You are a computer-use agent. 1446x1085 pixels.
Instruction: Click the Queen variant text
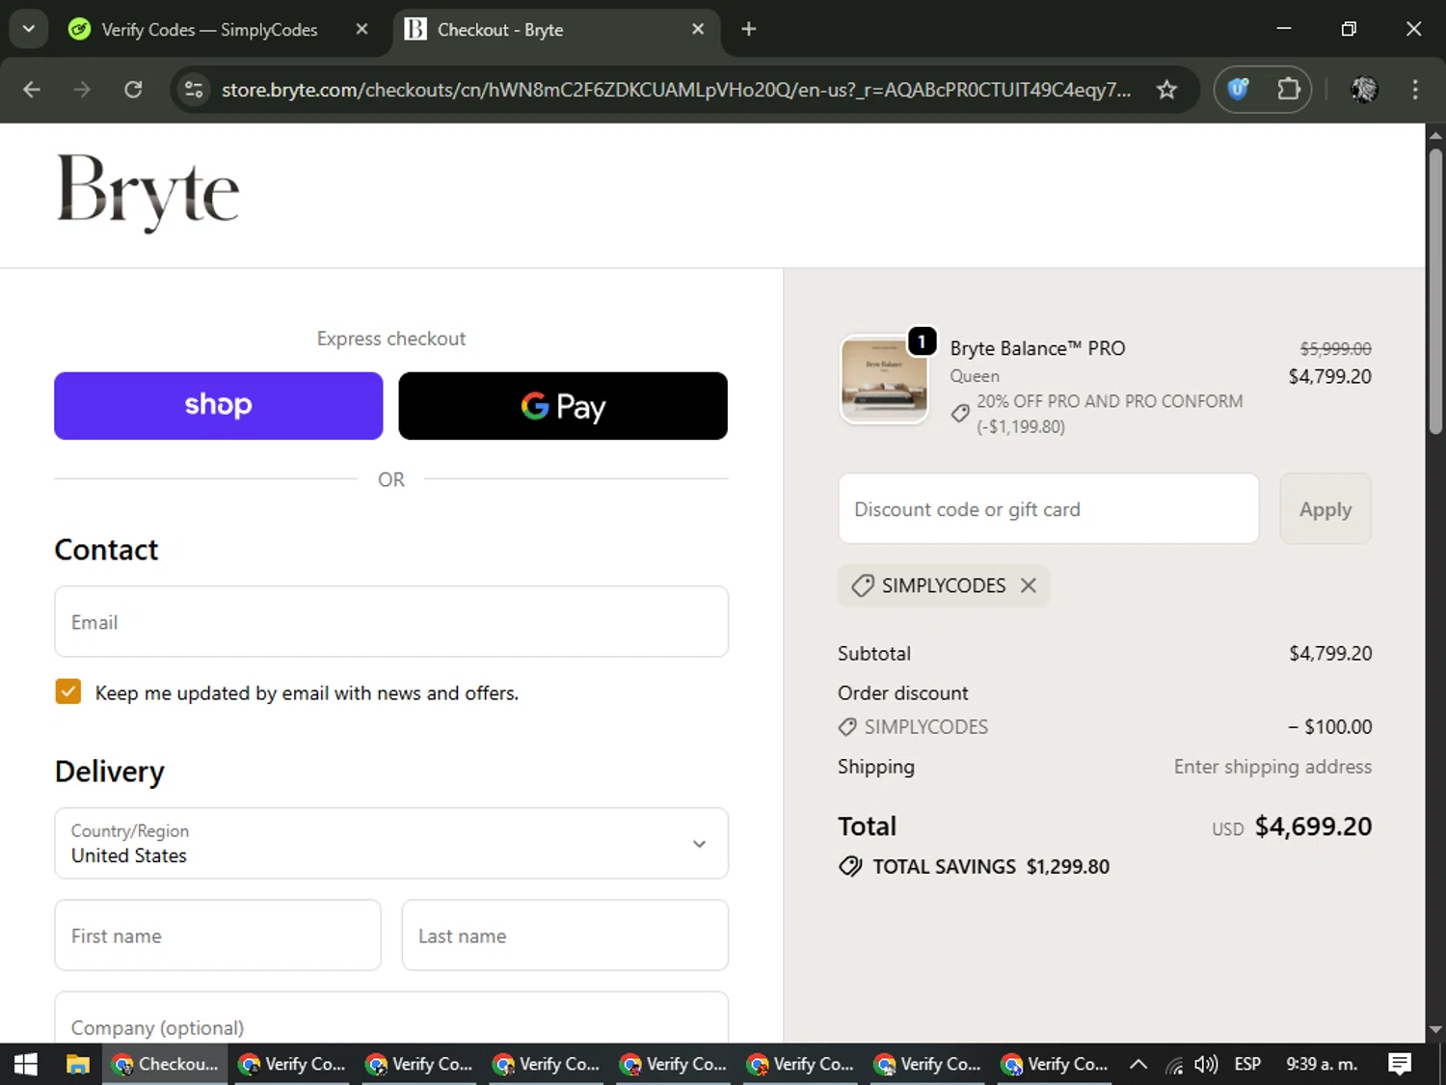(975, 376)
